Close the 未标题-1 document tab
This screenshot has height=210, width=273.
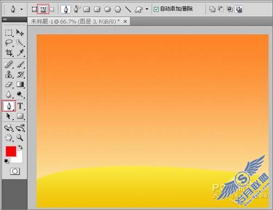click(125, 22)
